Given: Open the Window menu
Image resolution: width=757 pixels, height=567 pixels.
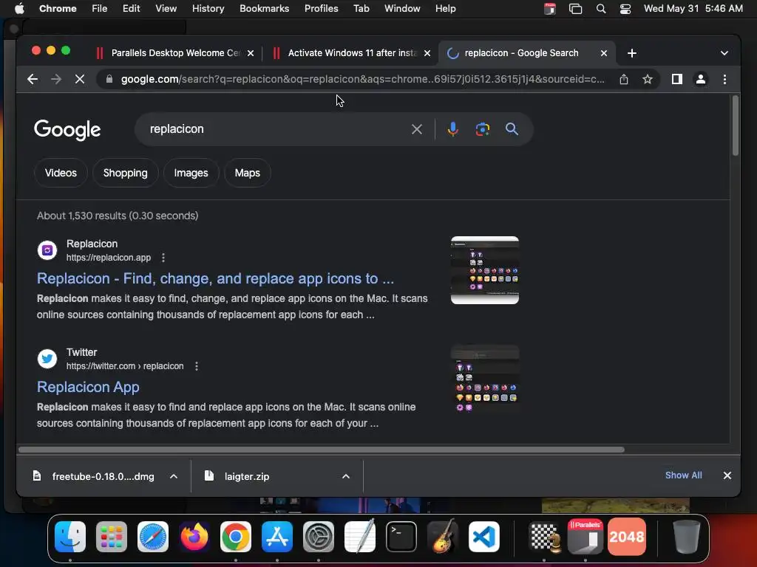Looking at the screenshot, I should pyautogui.click(x=402, y=9).
